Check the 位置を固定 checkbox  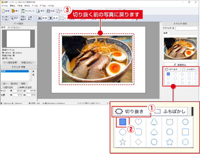coord(2,88)
